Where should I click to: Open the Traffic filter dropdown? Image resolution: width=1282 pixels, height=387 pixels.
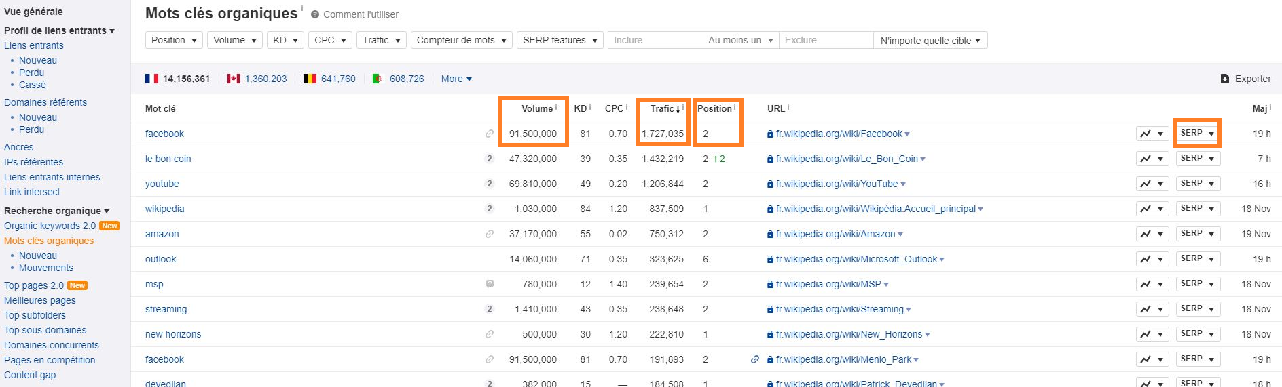pos(381,40)
